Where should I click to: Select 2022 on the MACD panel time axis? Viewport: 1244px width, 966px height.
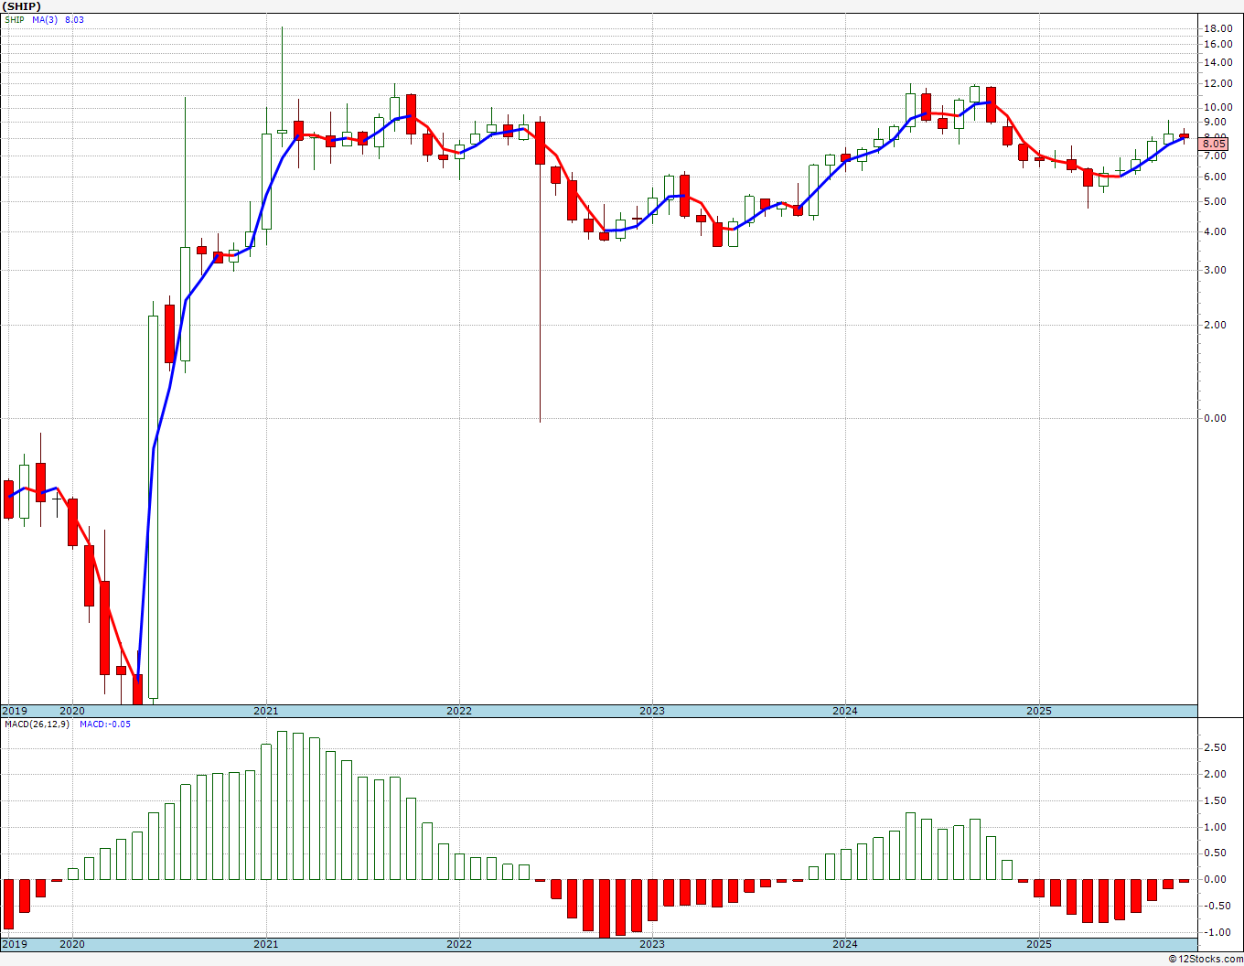coord(459,944)
